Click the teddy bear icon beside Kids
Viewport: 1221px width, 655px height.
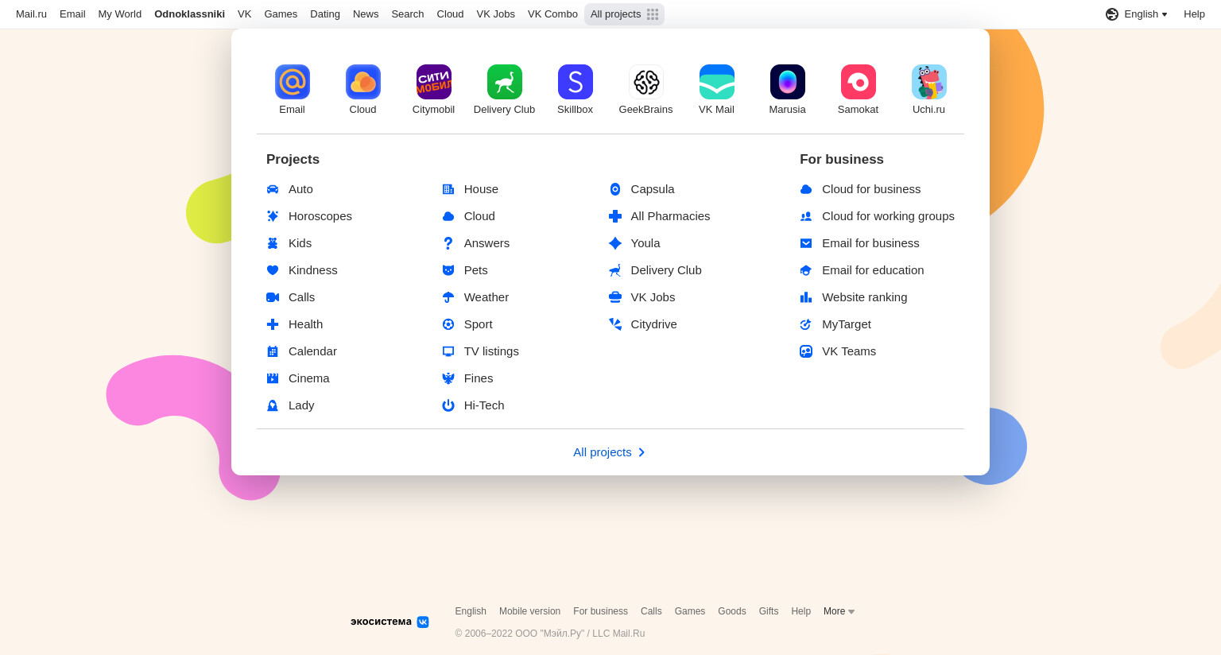(273, 243)
